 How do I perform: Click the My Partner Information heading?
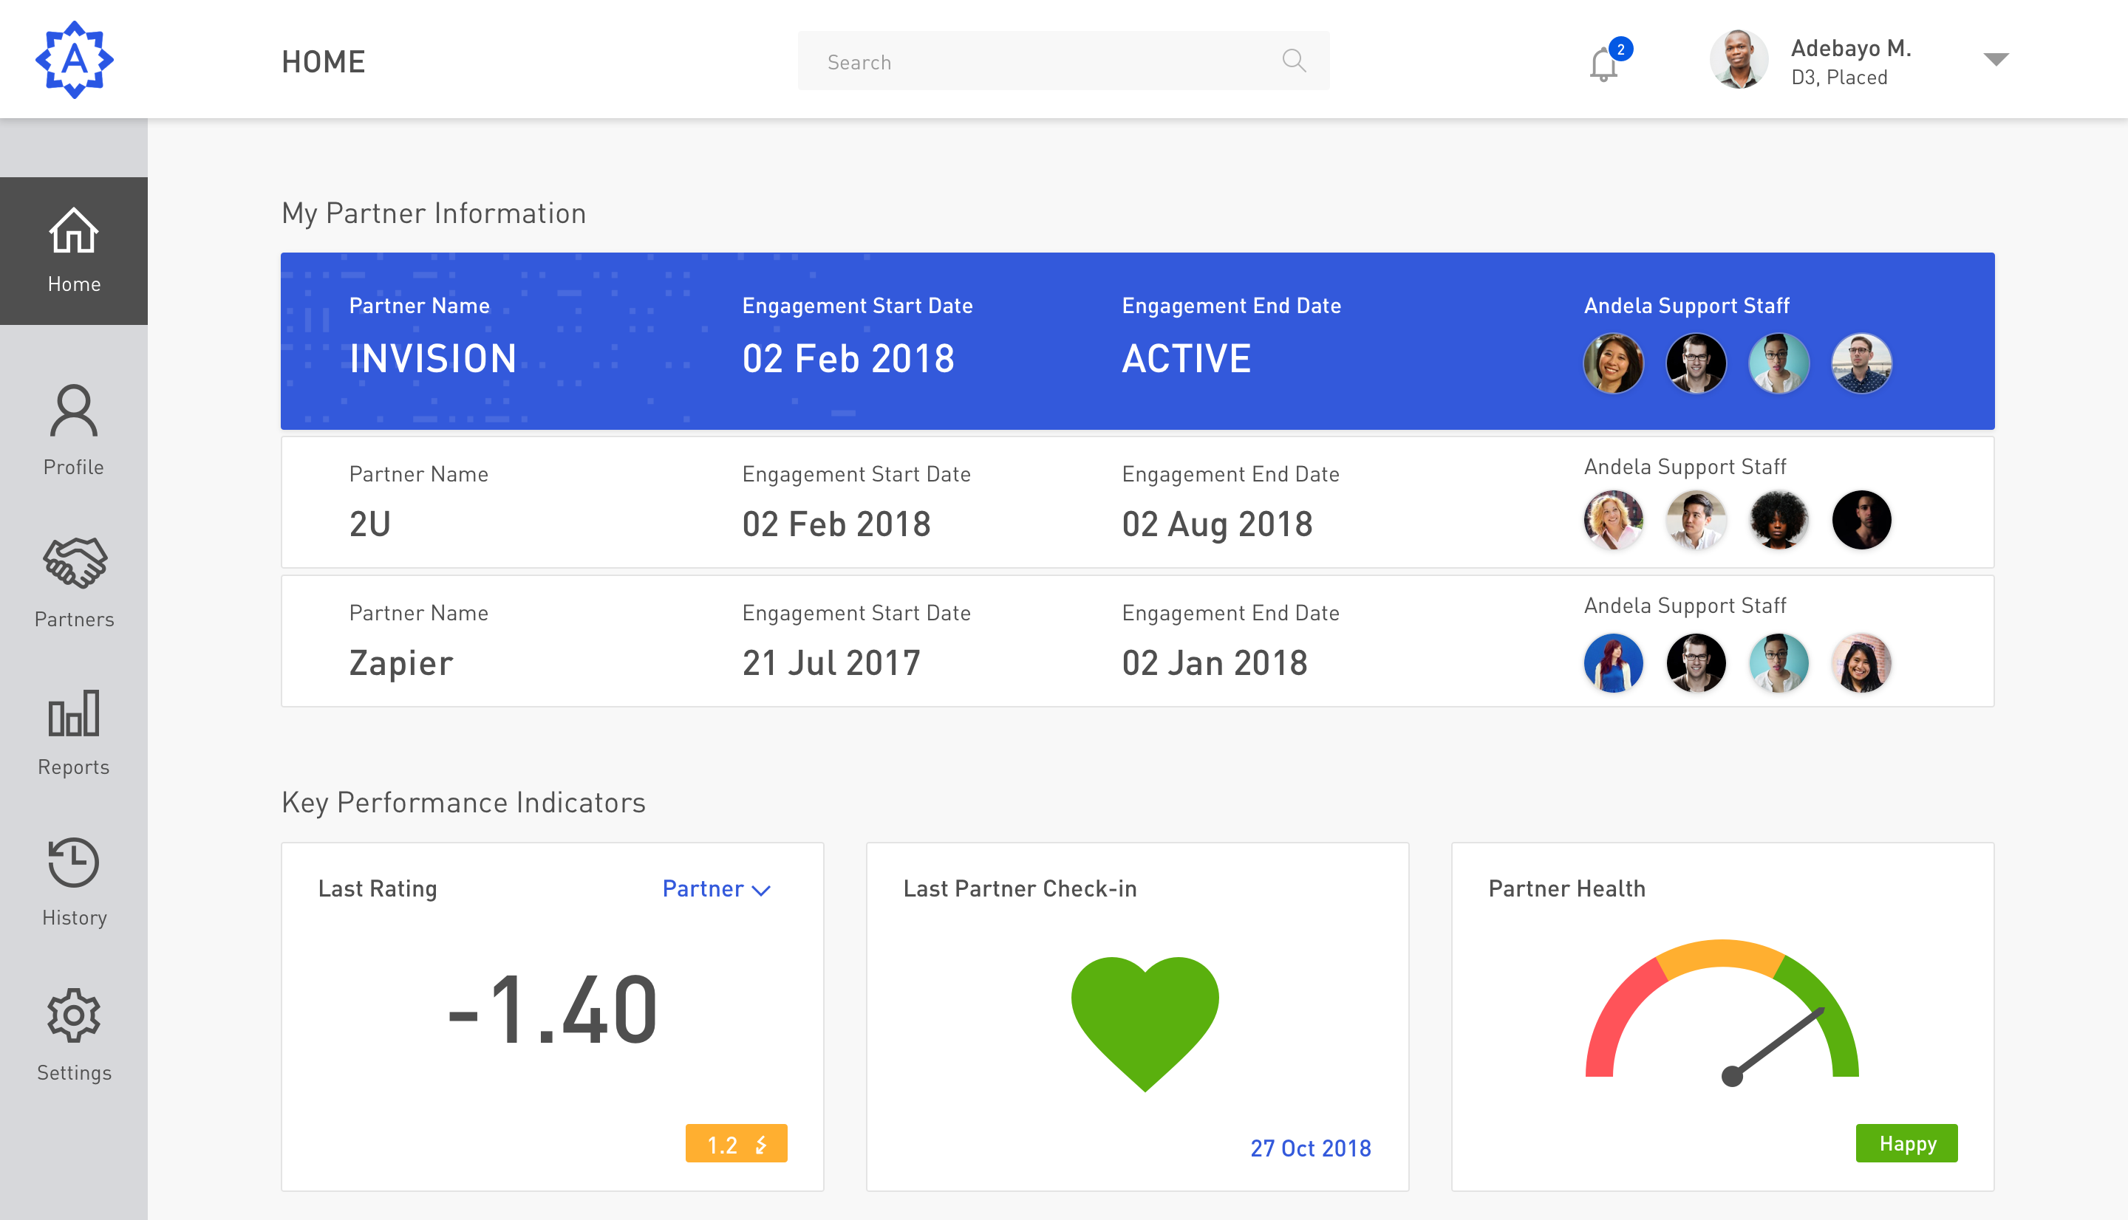pos(433,213)
